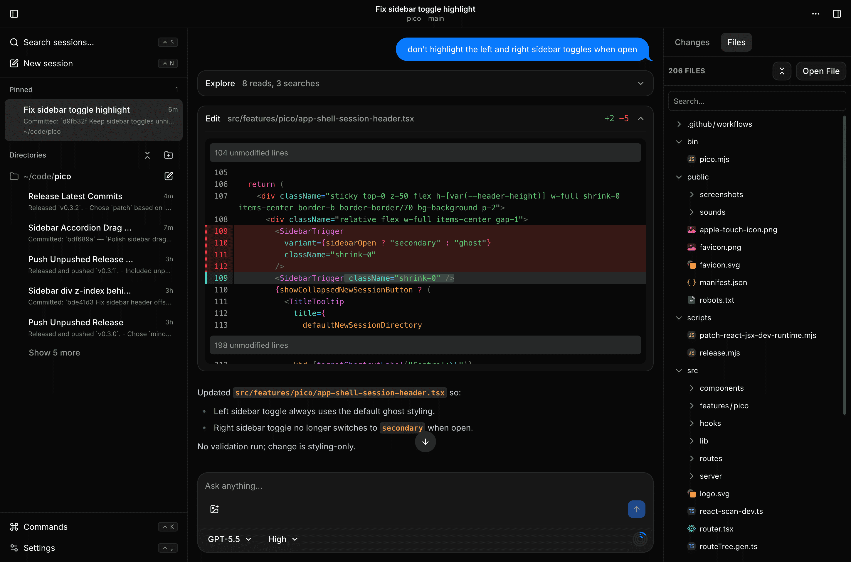Open the Commands palette
The height and width of the screenshot is (562, 851).
pyautogui.click(x=94, y=527)
